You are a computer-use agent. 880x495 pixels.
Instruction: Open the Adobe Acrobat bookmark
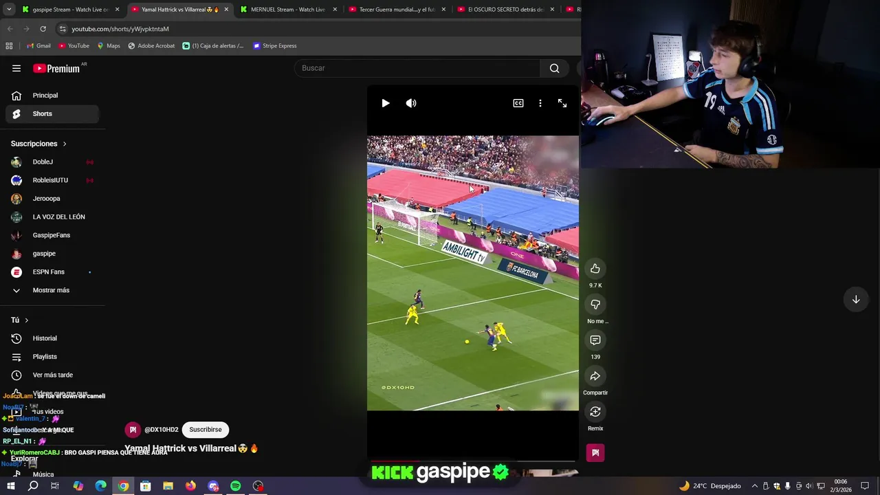coord(151,46)
